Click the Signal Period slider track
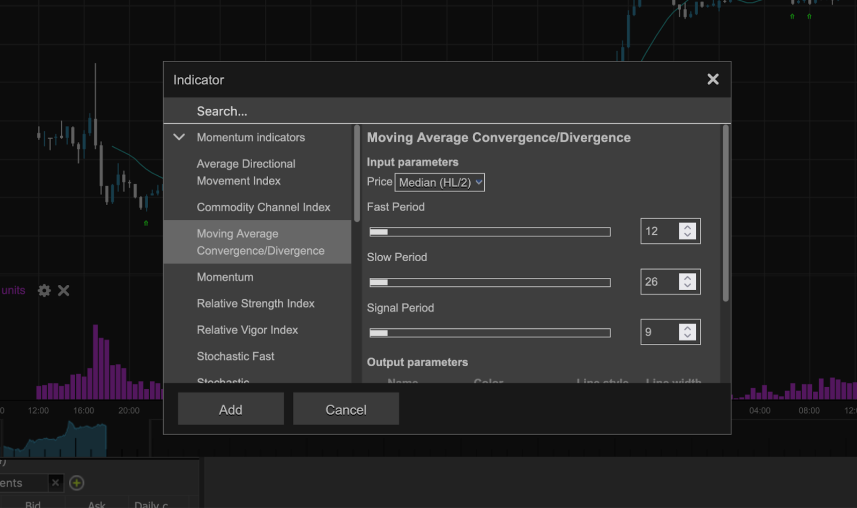Image resolution: width=857 pixels, height=508 pixels. pyautogui.click(x=490, y=333)
